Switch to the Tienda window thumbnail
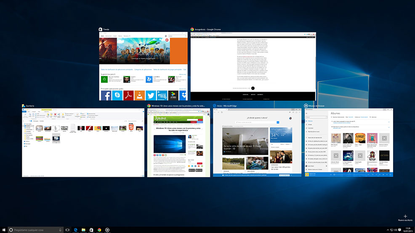The width and height of the screenshot is (415, 233). tap(143, 66)
